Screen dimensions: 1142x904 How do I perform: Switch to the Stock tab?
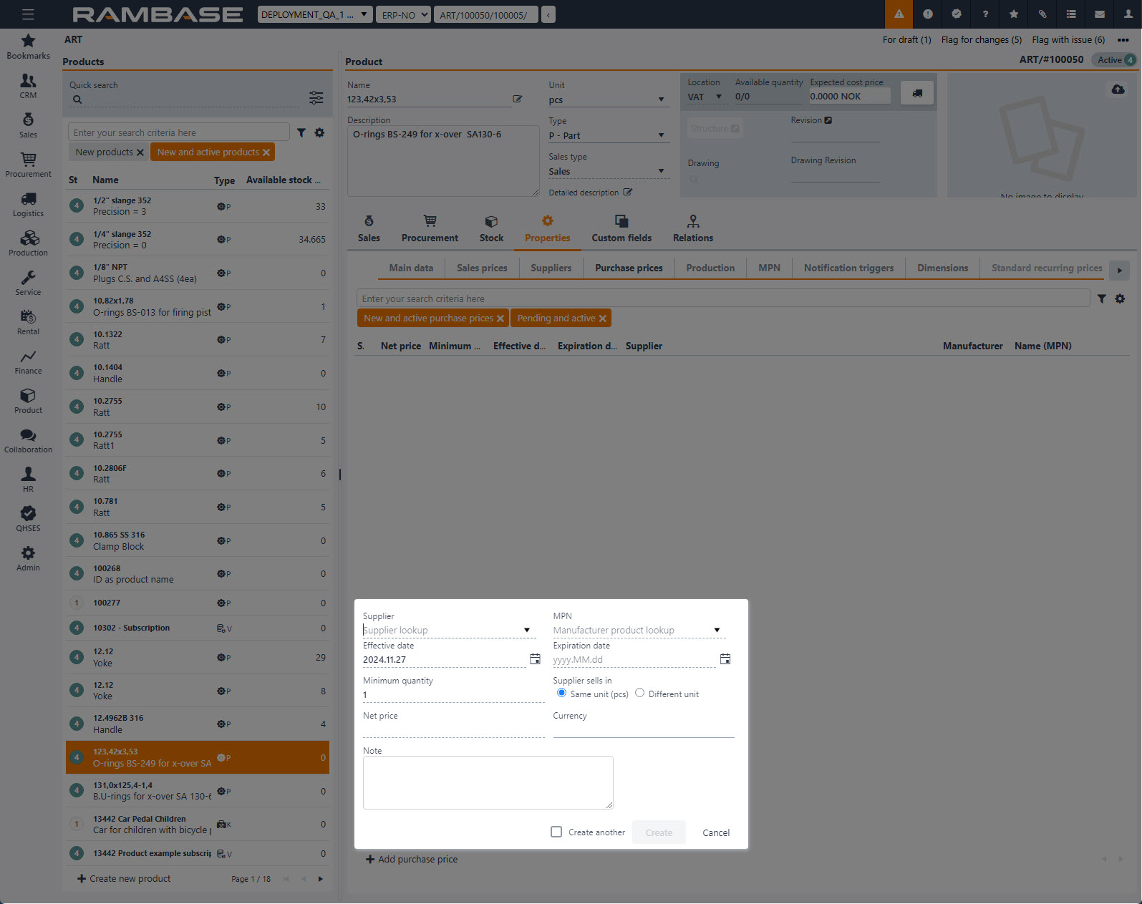point(491,228)
